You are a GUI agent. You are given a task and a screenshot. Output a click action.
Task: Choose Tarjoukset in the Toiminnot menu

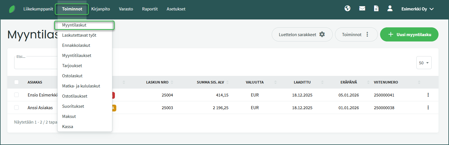72,66
